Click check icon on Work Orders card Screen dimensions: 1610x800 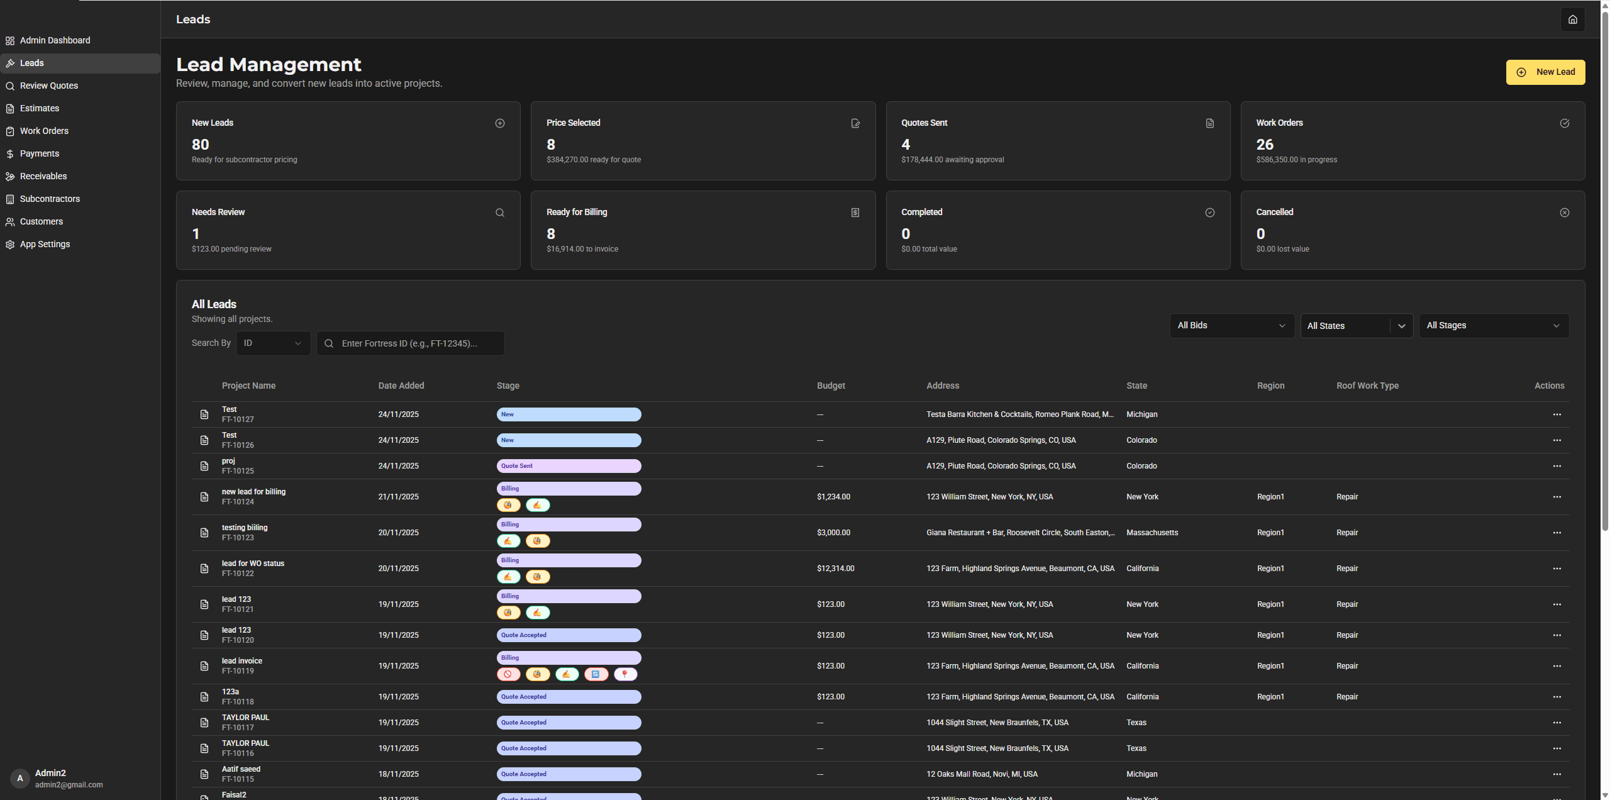(x=1565, y=123)
